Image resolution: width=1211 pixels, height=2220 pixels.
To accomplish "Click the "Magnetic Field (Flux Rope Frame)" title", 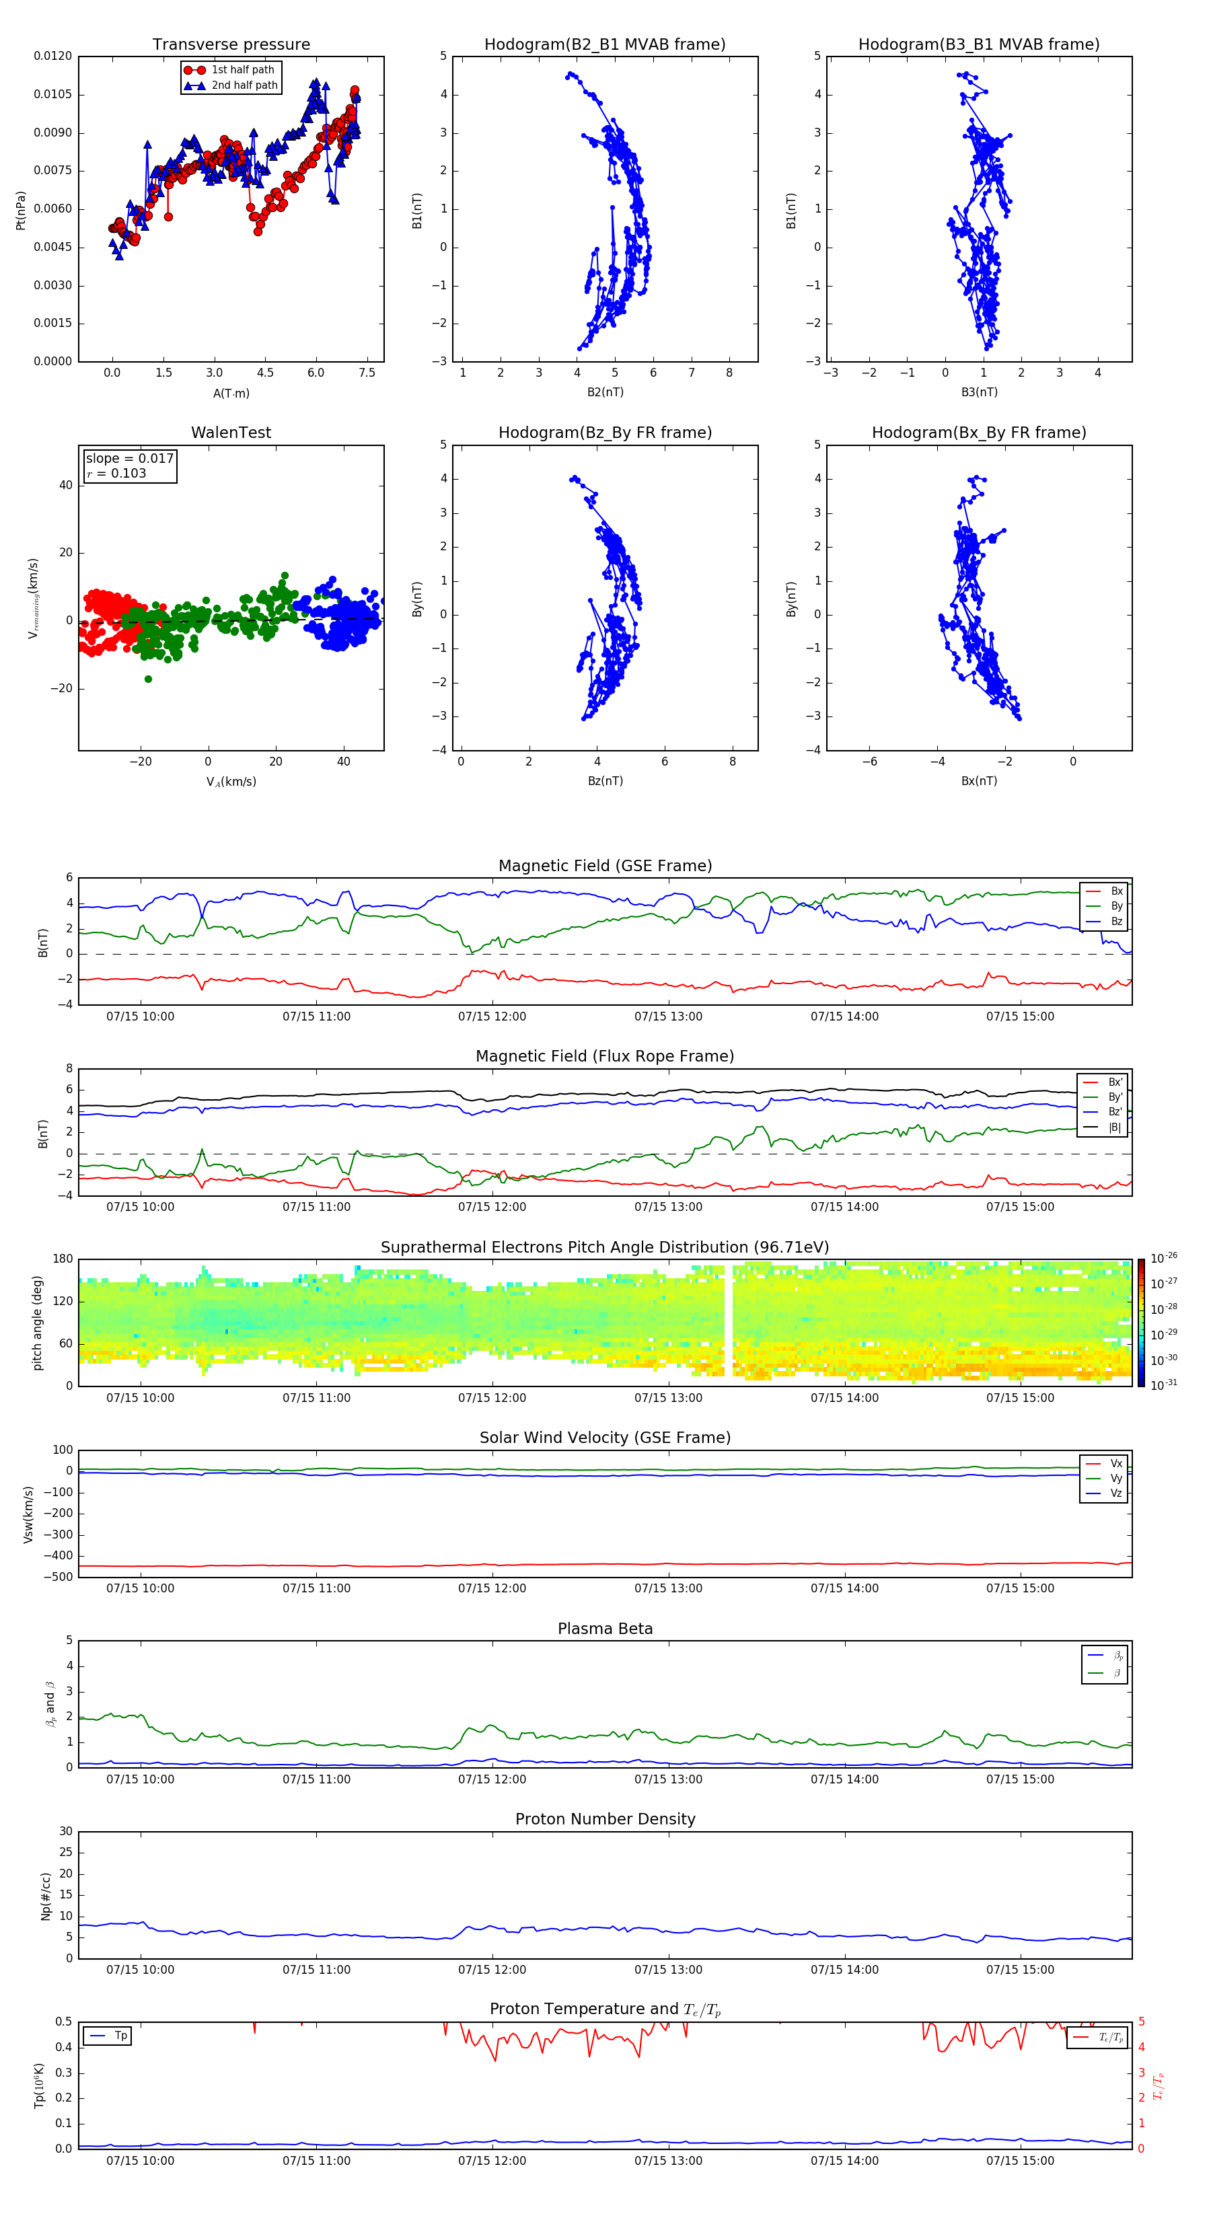I will [x=605, y=1057].
